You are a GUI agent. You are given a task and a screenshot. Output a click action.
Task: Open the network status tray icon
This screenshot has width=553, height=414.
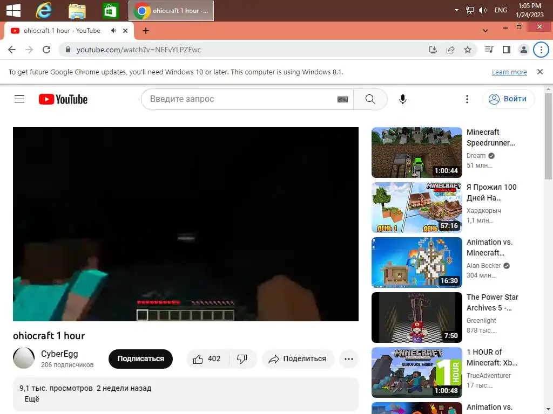click(x=469, y=10)
